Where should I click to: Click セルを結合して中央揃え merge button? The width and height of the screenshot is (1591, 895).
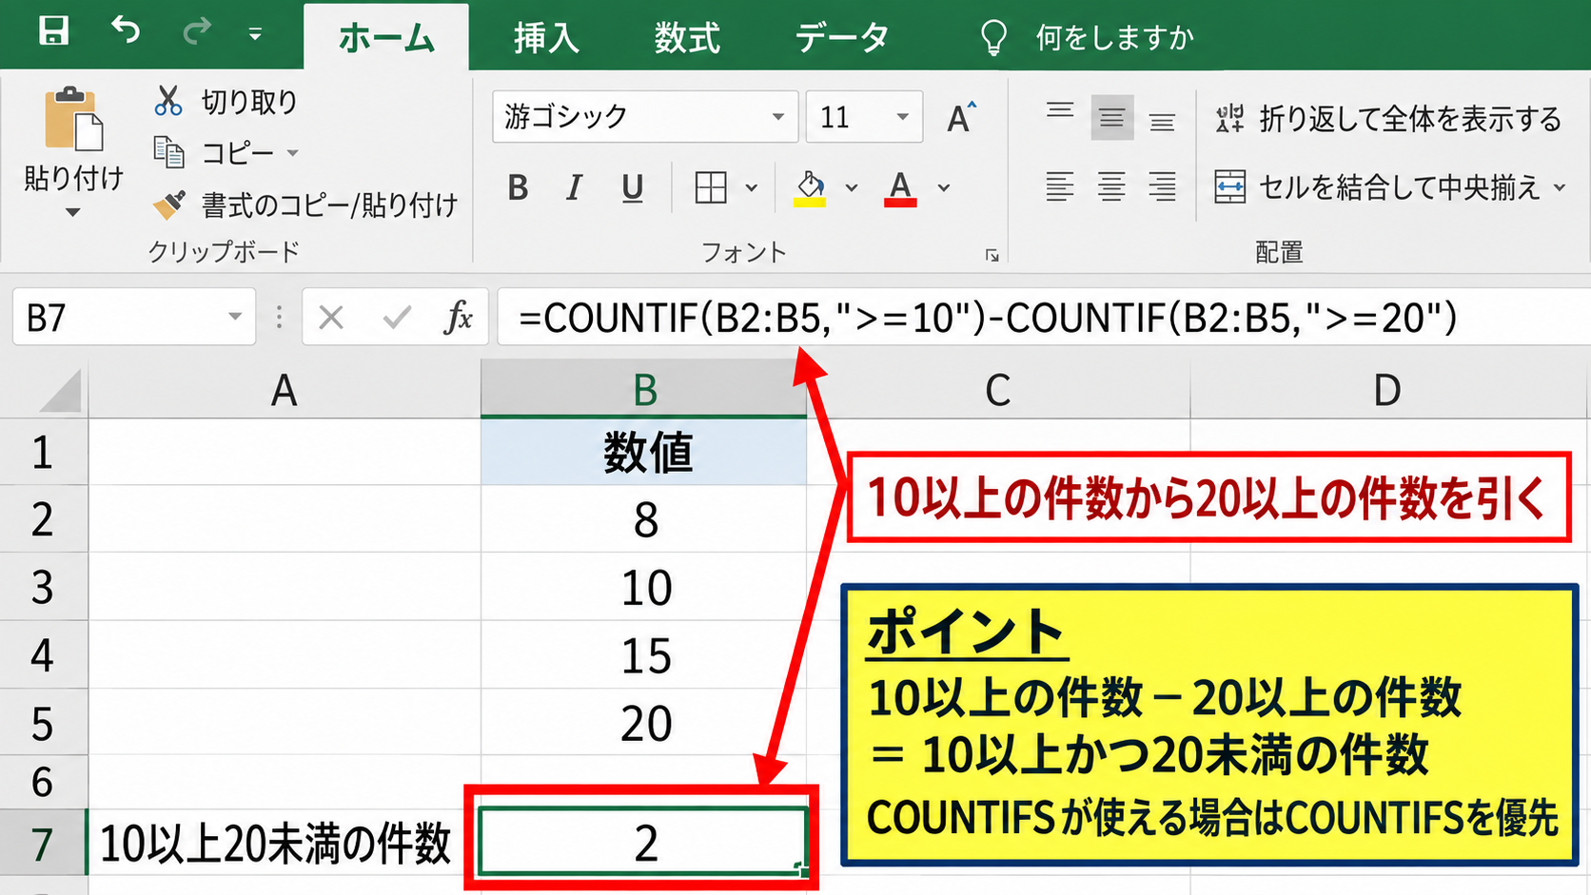(x=1377, y=187)
